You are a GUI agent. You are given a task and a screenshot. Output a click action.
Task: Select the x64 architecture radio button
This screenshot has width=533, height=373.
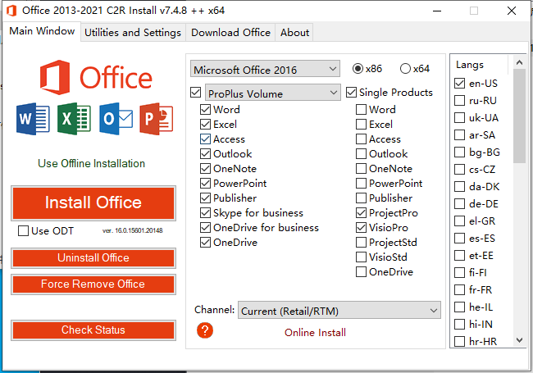[x=405, y=69]
